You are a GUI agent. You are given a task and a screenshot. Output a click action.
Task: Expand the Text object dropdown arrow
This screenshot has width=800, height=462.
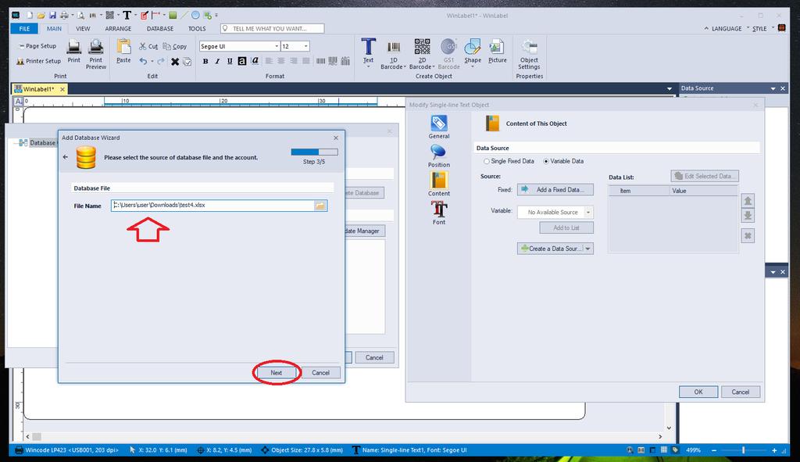[369, 67]
